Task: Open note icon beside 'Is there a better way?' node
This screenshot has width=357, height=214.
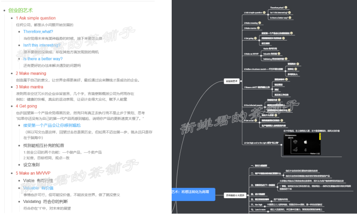Action: click(x=290, y=17)
